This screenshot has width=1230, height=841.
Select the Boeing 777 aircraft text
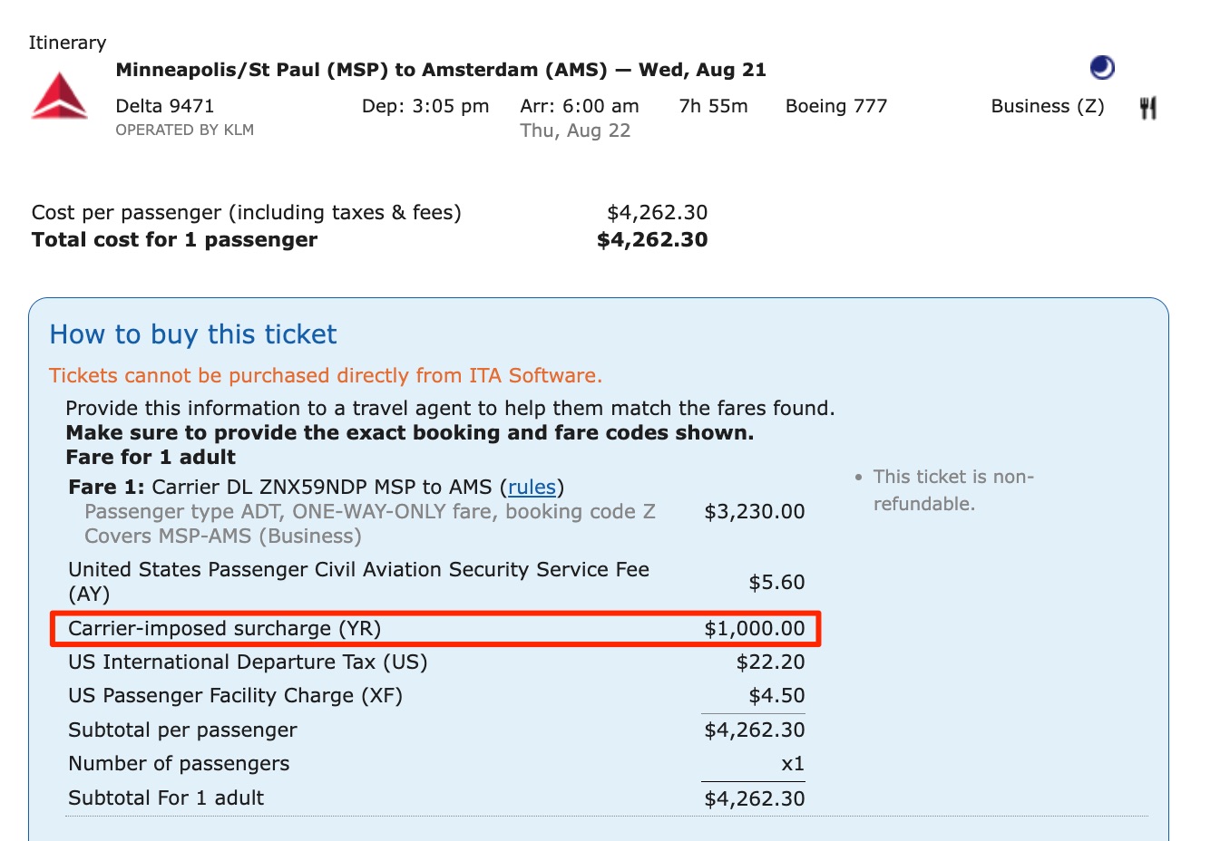tap(835, 106)
